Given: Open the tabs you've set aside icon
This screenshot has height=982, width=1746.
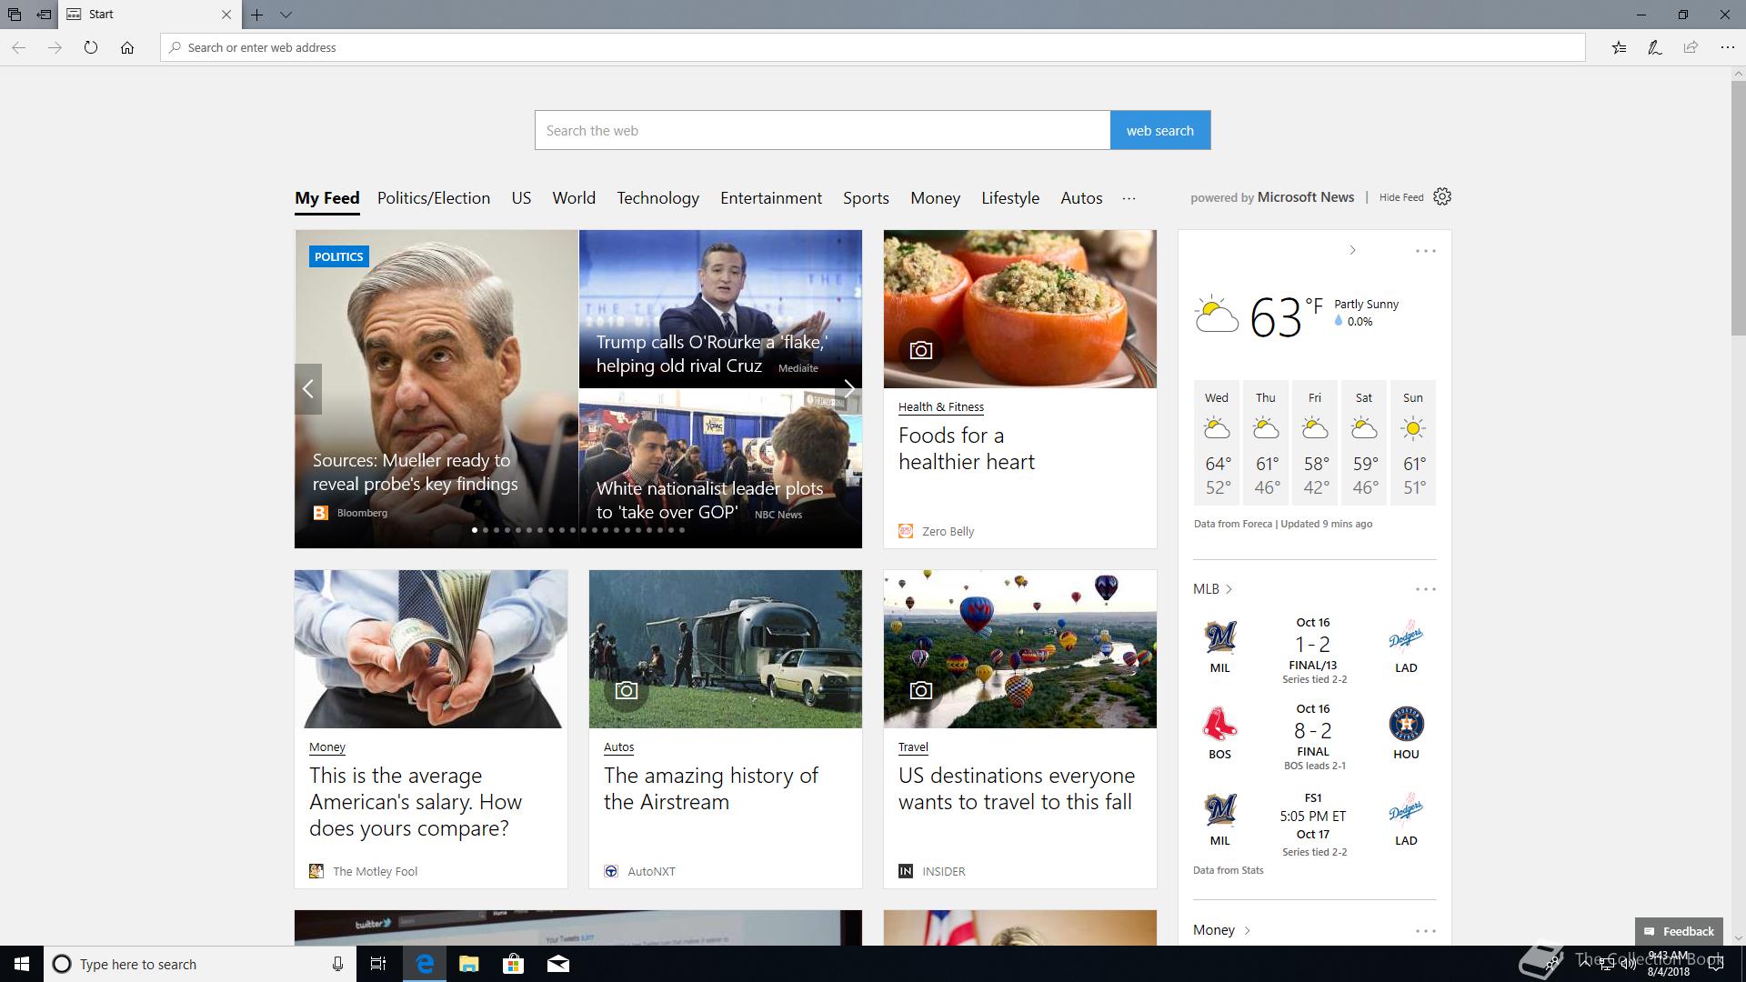Looking at the screenshot, I should coord(15,15).
